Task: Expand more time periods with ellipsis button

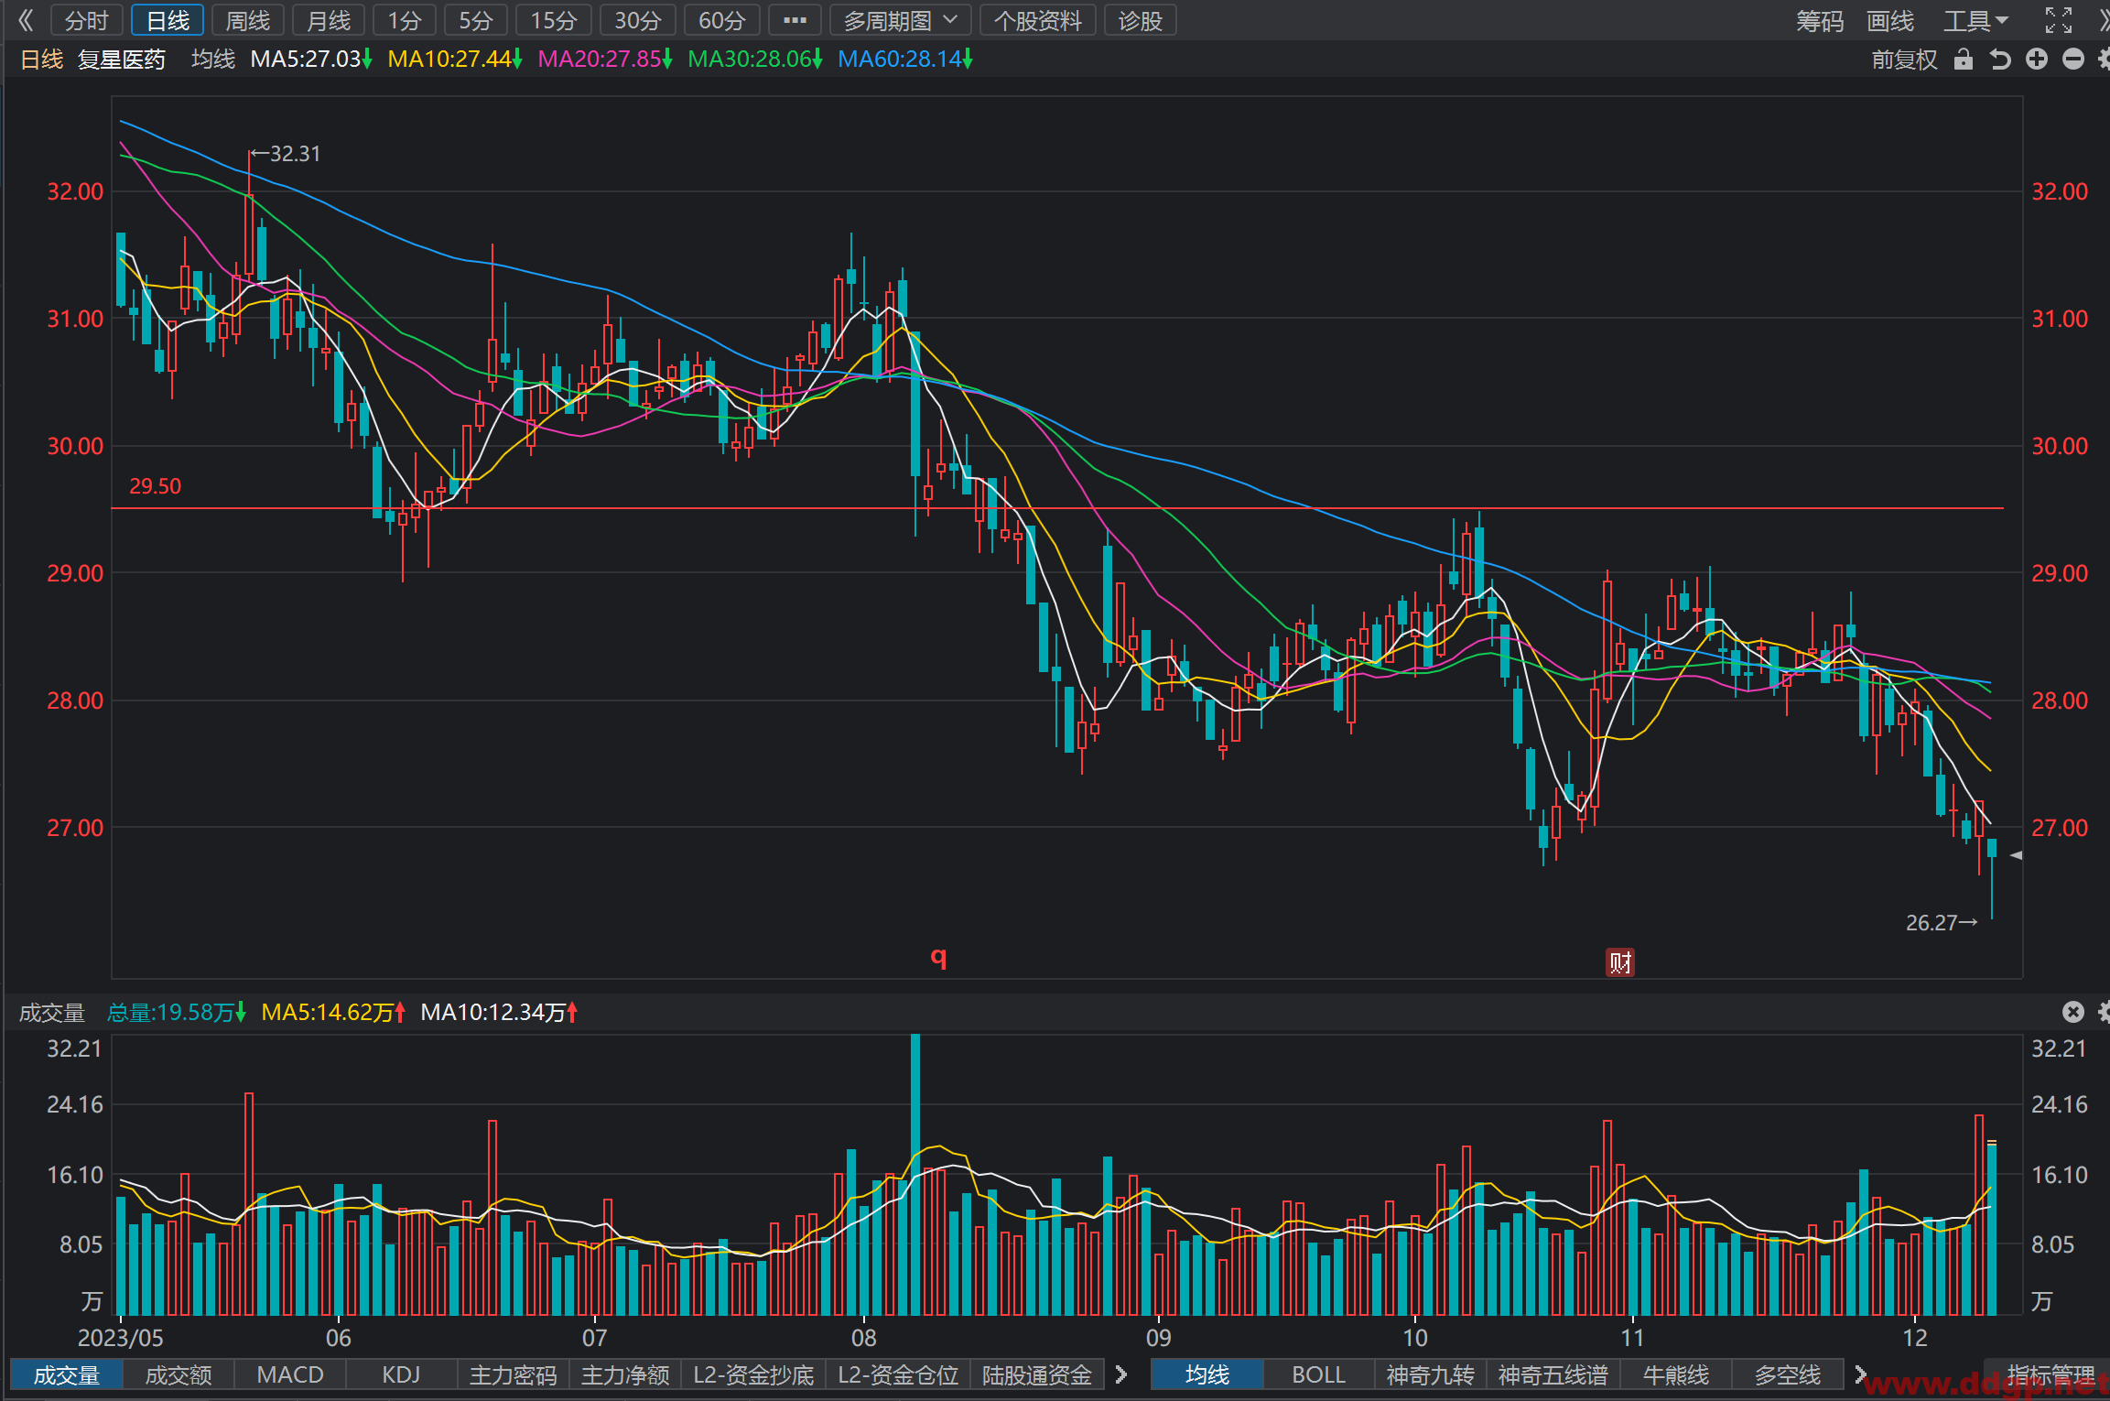Action: click(795, 20)
